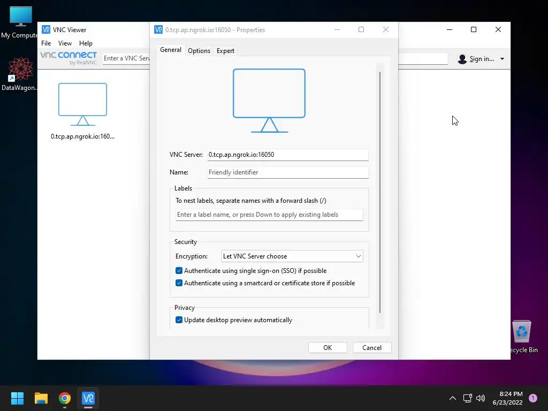Click the VNC Viewer title bar app icon

point(46,30)
